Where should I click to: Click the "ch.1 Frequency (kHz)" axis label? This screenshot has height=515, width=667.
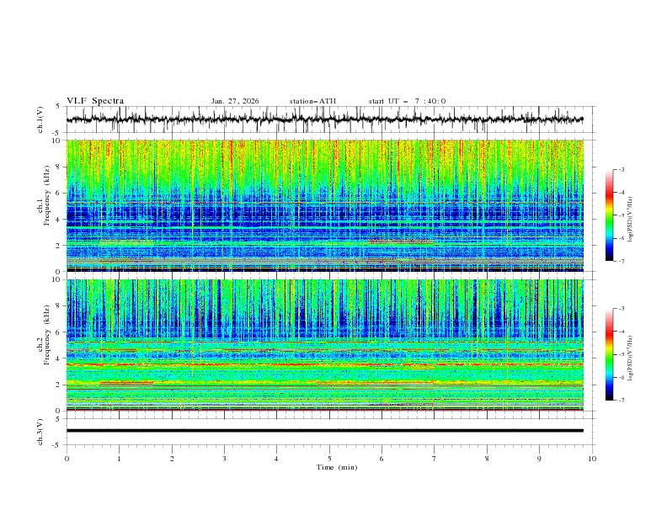(x=44, y=194)
